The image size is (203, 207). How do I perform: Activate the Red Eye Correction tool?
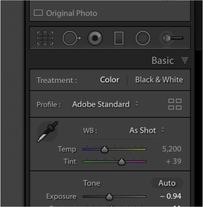click(95, 38)
